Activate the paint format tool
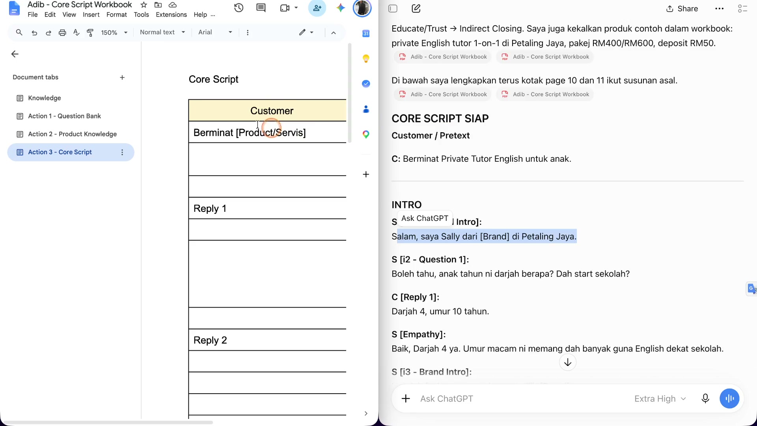Viewport: 757px width, 426px height. click(x=90, y=32)
